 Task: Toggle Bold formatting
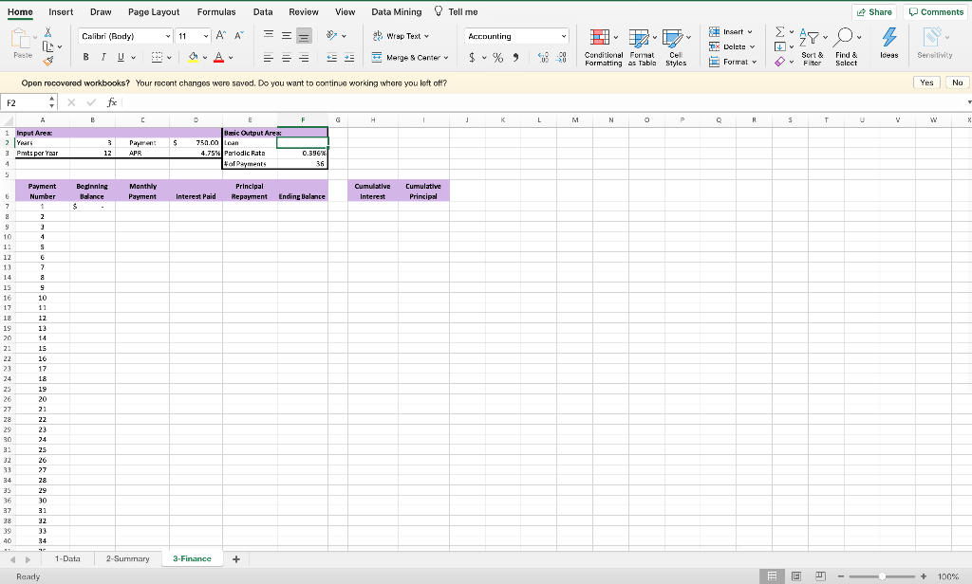click(x=85, y=57)
